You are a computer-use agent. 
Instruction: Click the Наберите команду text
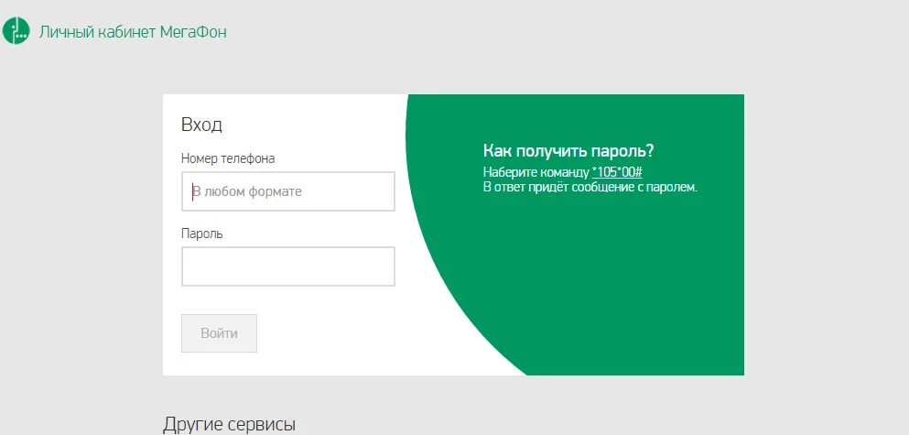click(x=536, y=172)
